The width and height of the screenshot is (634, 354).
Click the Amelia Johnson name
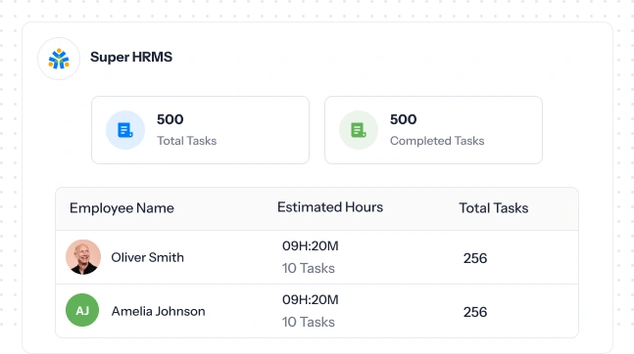click(158, 311)
